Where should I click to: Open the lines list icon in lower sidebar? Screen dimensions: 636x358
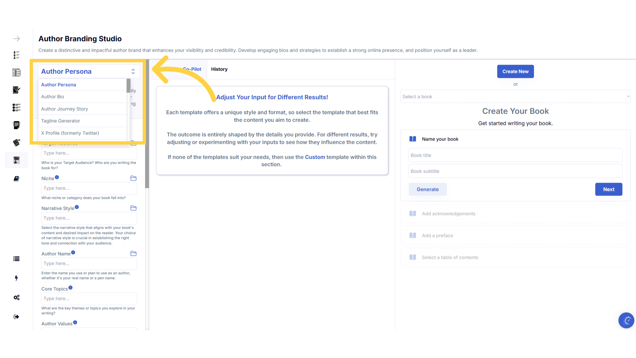[x=17, y=259]
